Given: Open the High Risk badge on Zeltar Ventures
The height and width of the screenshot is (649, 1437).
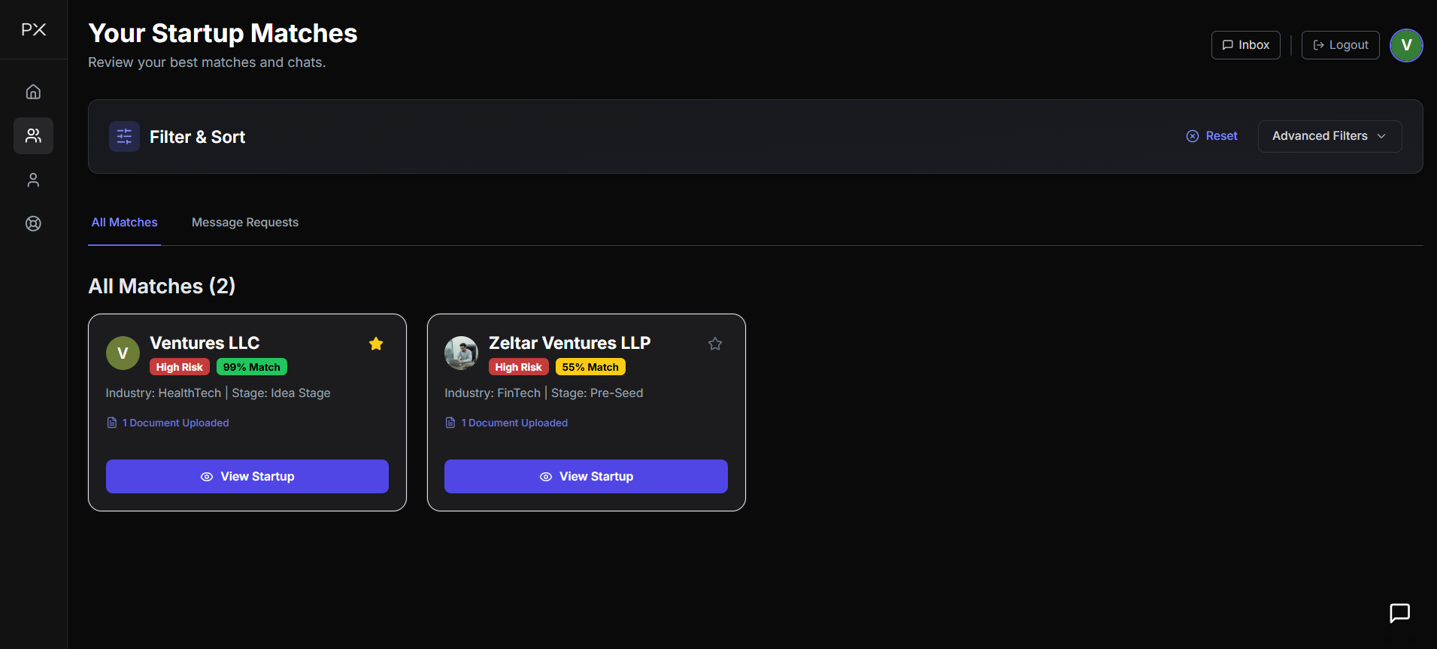Looking at the screenshot, I should [518, 367].
